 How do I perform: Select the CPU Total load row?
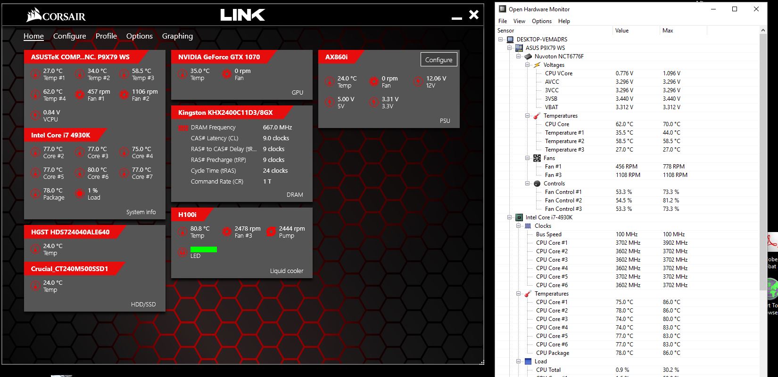(627, 370)
